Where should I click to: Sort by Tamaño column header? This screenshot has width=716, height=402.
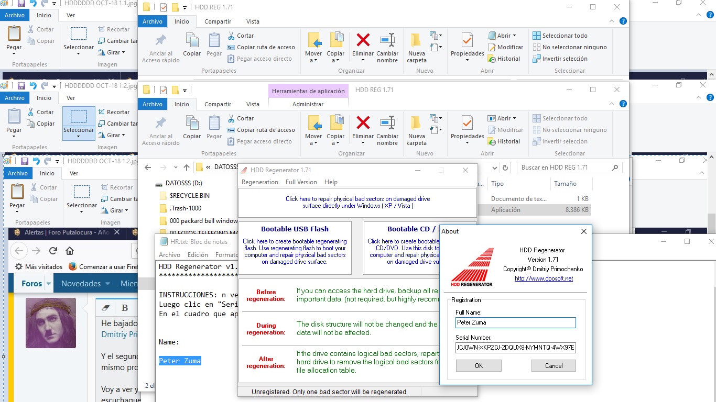565,184
